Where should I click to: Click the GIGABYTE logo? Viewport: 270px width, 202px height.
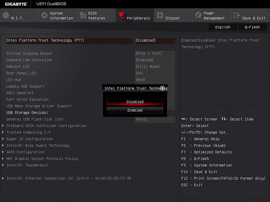tap(16, 4)
